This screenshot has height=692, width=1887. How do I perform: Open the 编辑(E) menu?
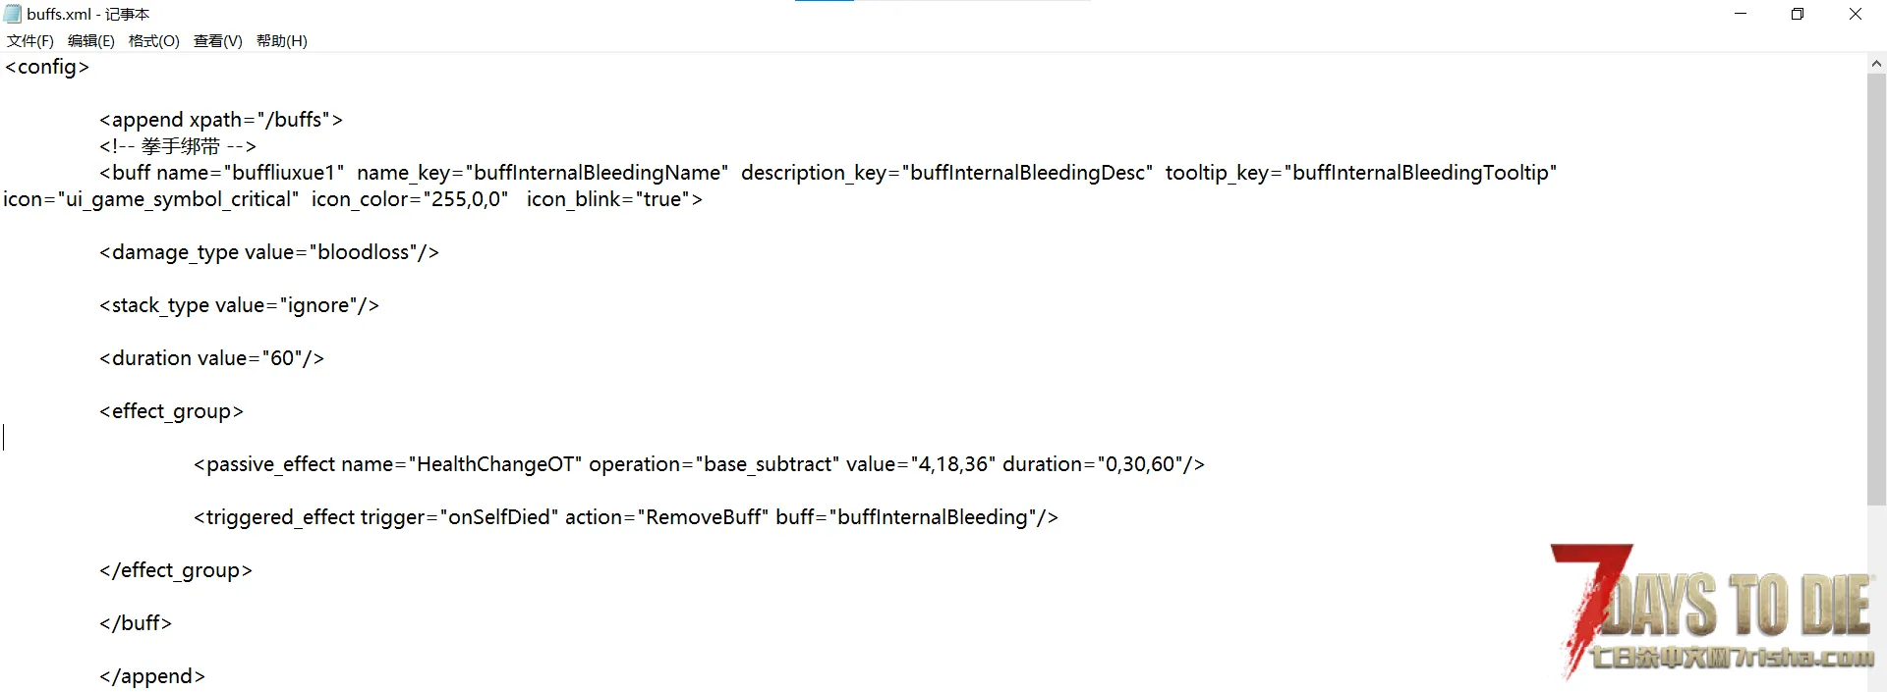(x=90, y=41)
